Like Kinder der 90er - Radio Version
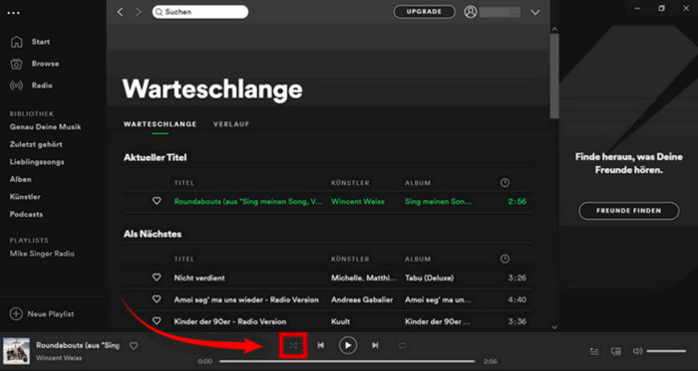Screen dimensions: 698x371 (x=157, y=321)
